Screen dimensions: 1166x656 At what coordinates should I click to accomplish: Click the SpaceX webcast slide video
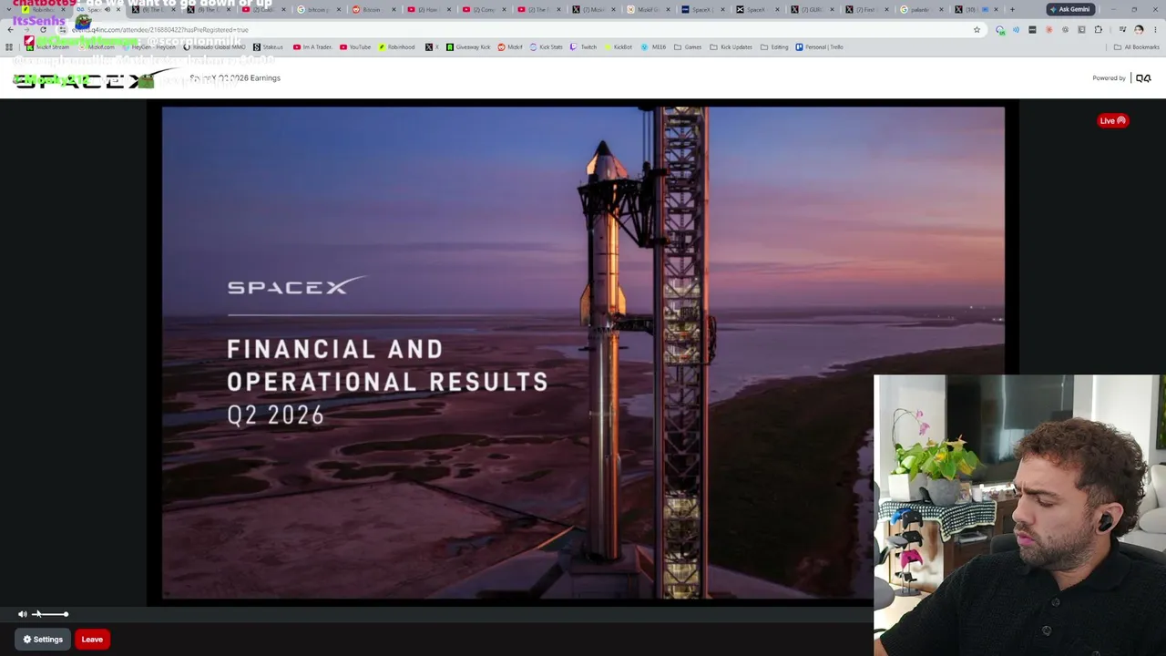click(x=583, y=353)
